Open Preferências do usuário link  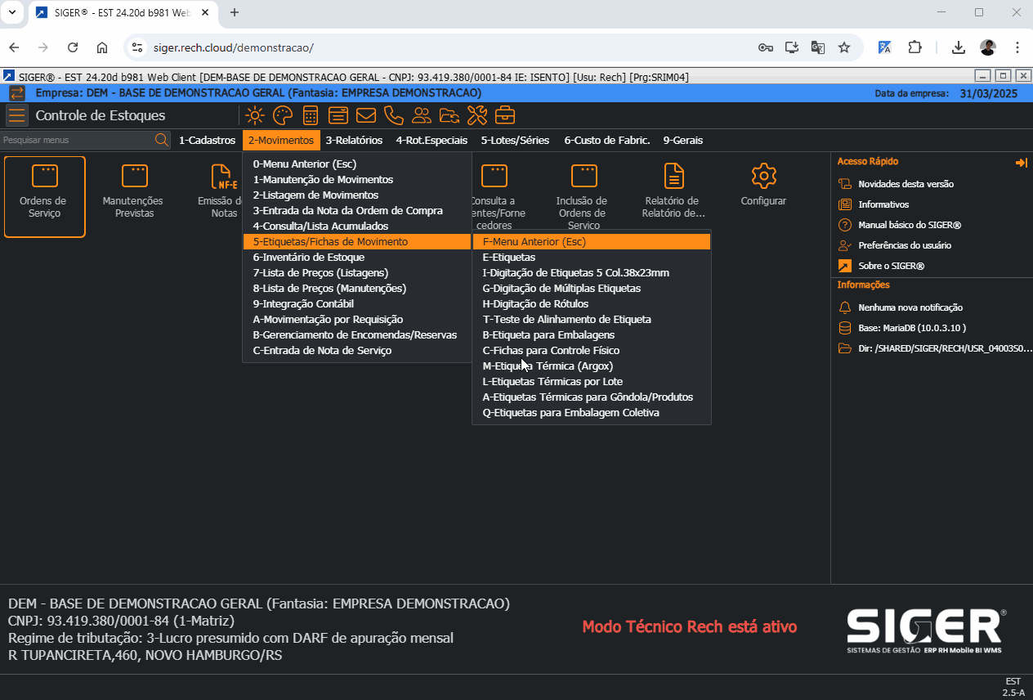click(x=905, y=245)
